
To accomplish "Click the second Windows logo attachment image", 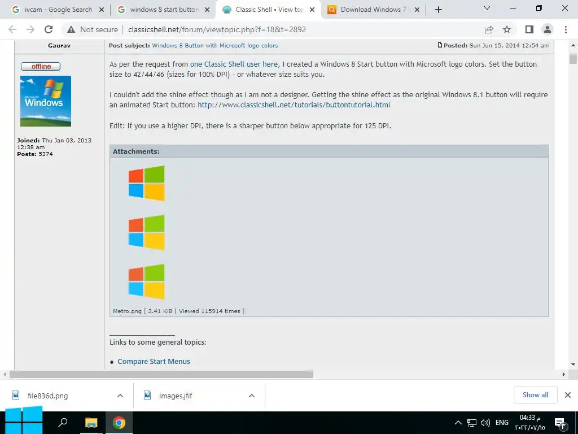I will pos(146,232).
